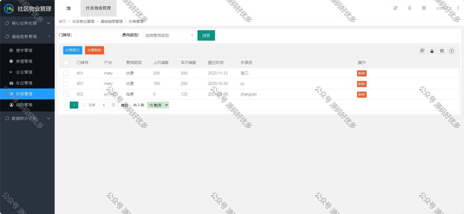464x214 pixels.
Task: Click the icon next to 楼宇管理
Action: click(11, 51)
